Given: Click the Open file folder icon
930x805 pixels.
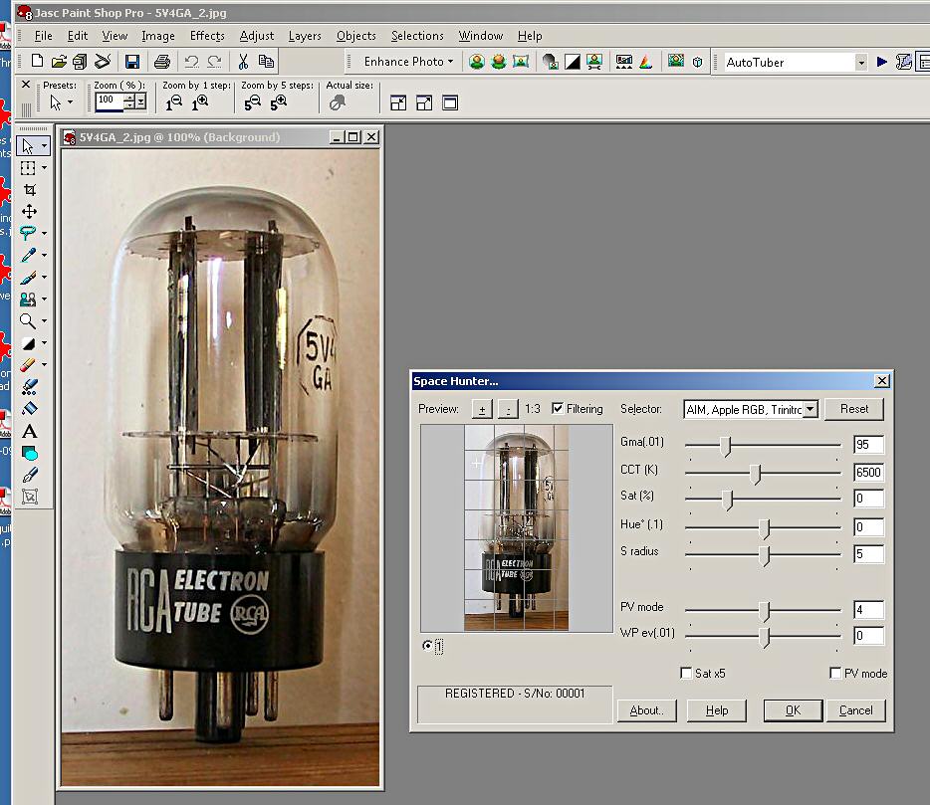Looking at the screenshot, I should point(59,61).
